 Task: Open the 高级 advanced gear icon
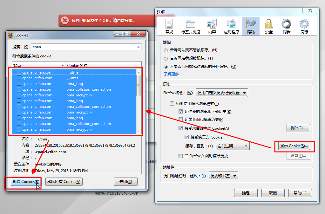coord(304,26)
